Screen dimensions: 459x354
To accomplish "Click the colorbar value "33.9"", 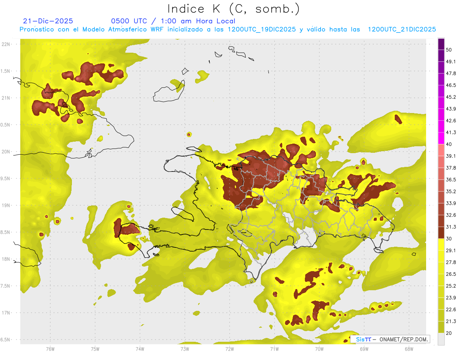I will pyautogui.click(x=451, y=203).
